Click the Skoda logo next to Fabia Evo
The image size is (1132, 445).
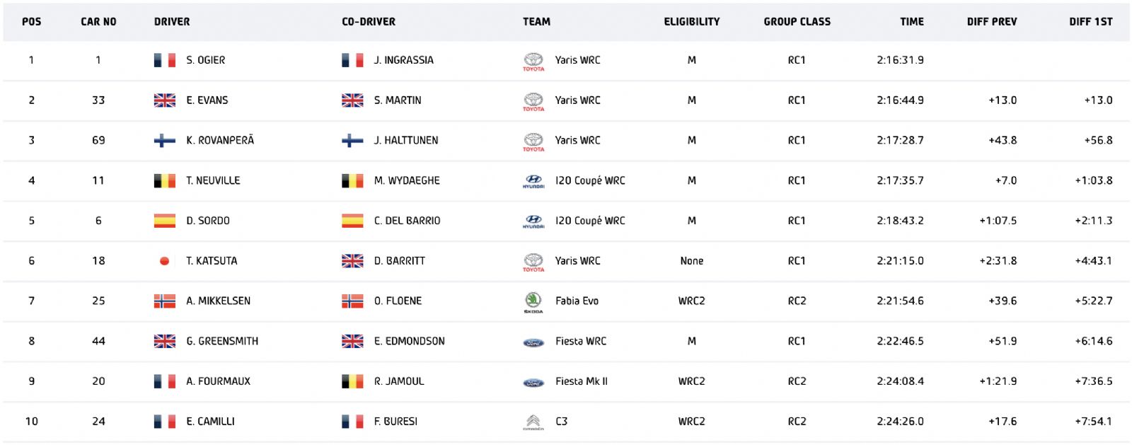pos(533,302)
